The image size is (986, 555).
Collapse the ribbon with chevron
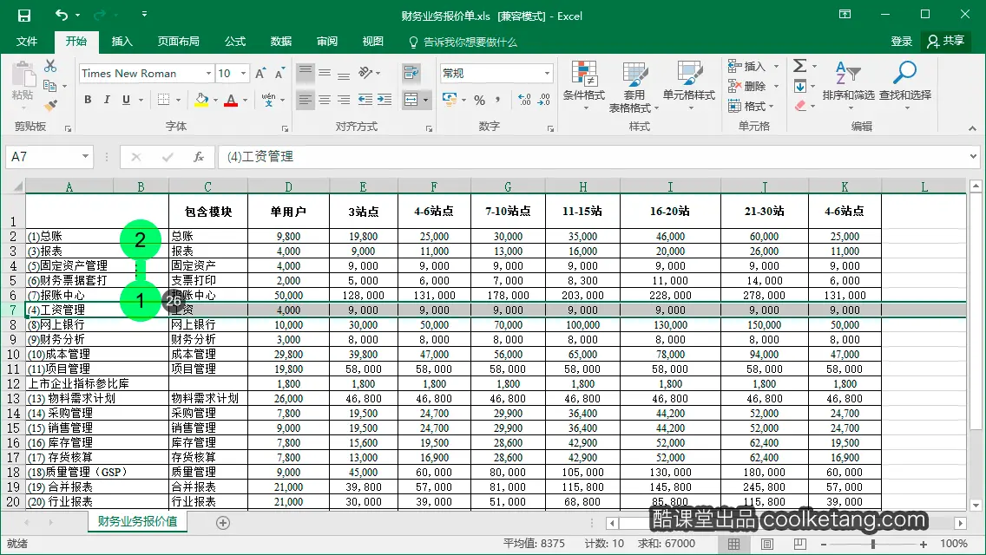[972, 128]
